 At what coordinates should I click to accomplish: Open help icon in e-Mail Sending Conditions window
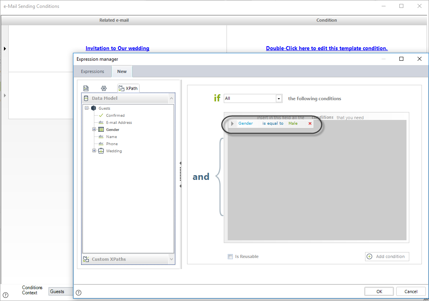(x=6, y=295)
